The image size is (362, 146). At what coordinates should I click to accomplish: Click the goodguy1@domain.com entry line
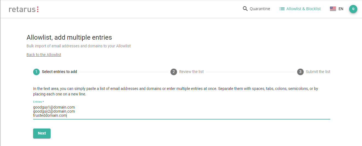click(x=54, y=107)
